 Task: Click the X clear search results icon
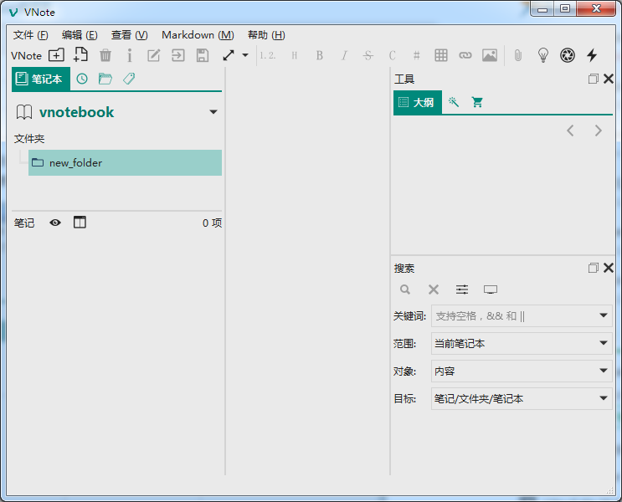coord(434,289)
